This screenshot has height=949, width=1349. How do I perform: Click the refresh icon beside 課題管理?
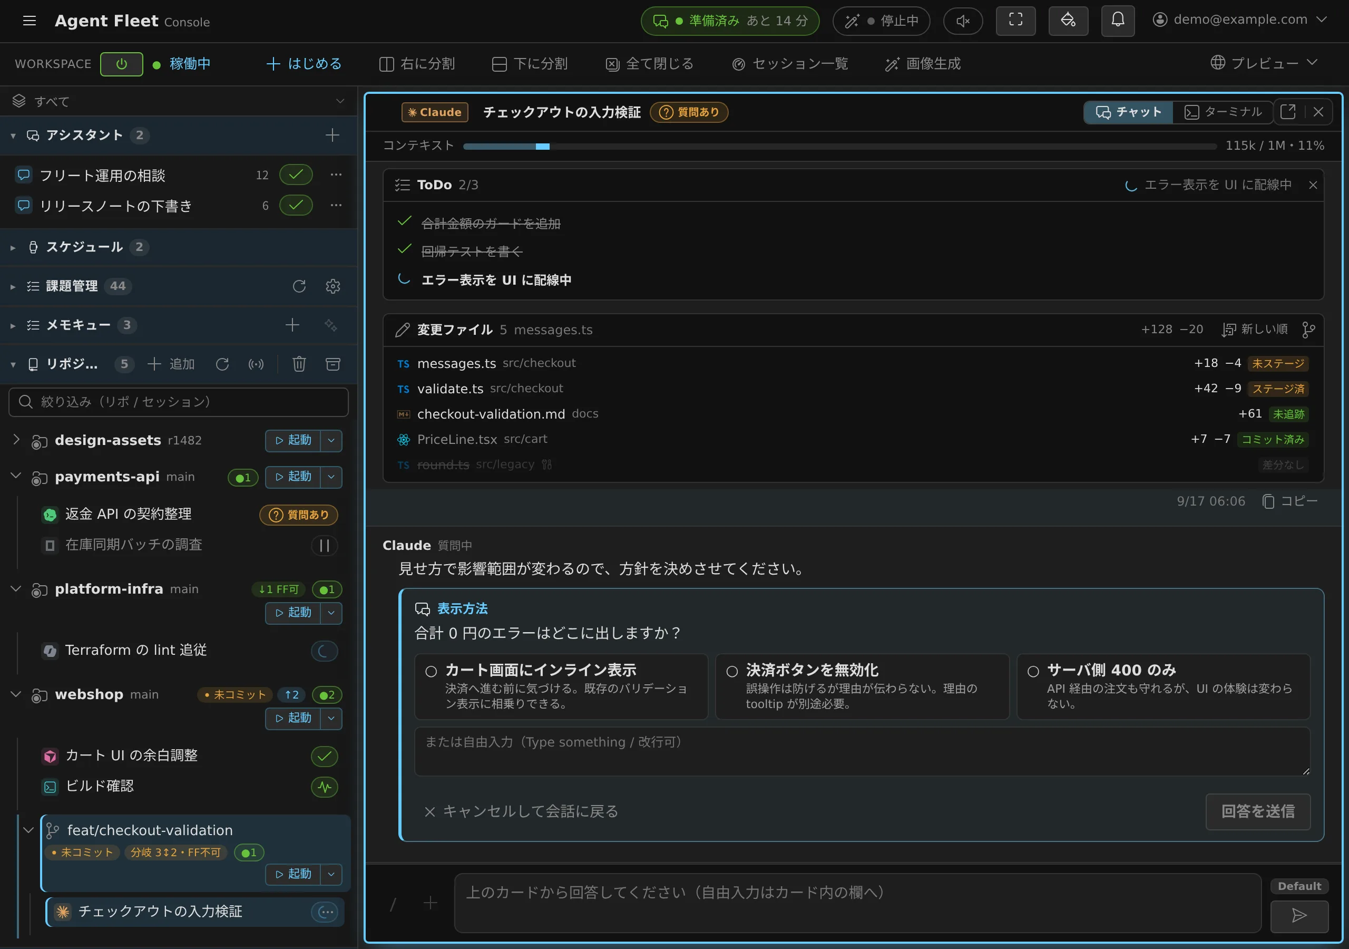tap(299, 286)
